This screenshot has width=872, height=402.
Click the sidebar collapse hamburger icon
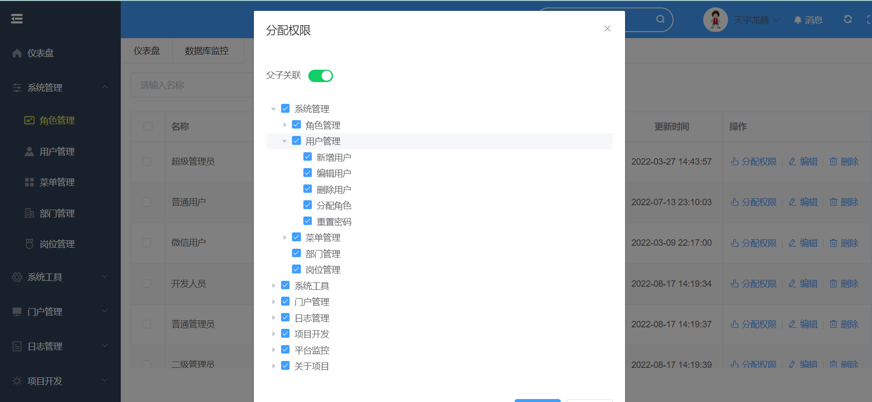coord(17,19)
